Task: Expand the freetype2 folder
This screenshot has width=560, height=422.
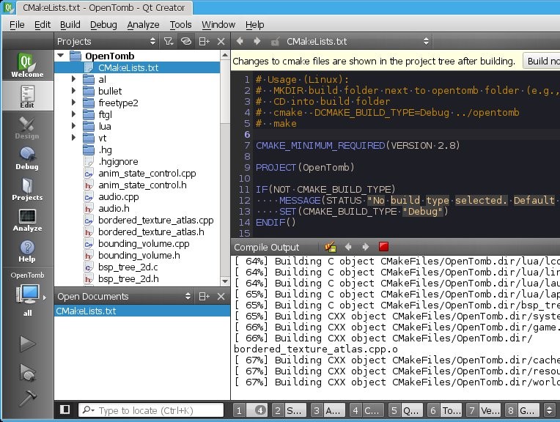Action: tap(73, 103)
